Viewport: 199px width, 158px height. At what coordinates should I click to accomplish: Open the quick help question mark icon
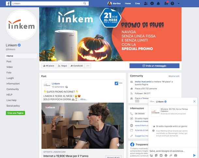click(172, 4)
